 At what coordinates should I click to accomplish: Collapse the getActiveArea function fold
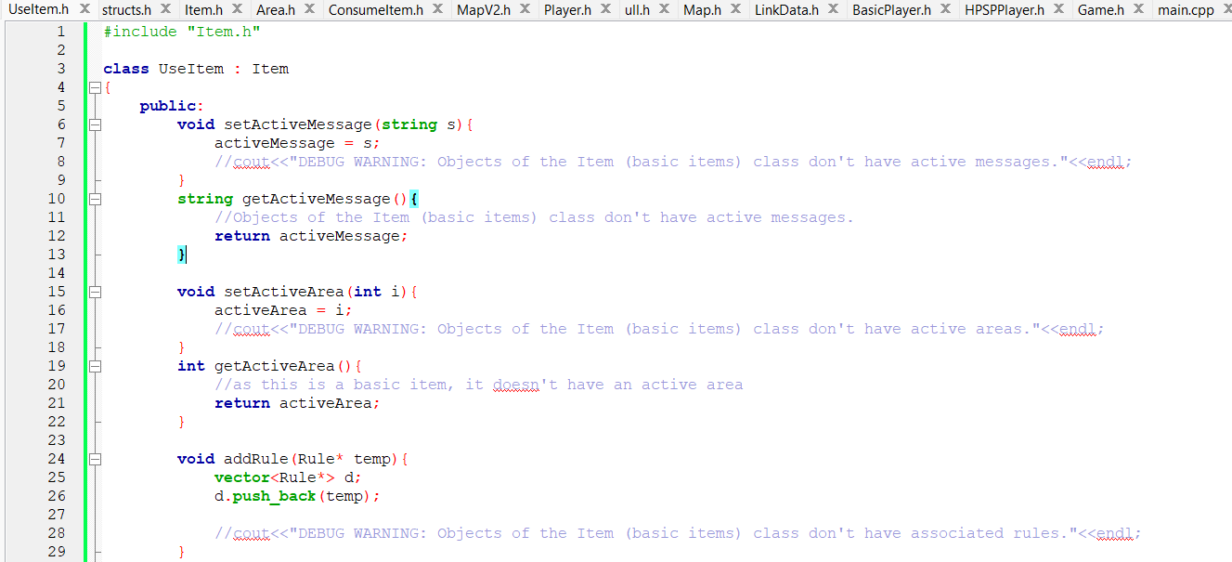click(96, 365)
